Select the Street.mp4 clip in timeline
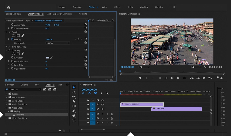Image resolution: width=231 pixels, height=136 pixels. [176, 109]
